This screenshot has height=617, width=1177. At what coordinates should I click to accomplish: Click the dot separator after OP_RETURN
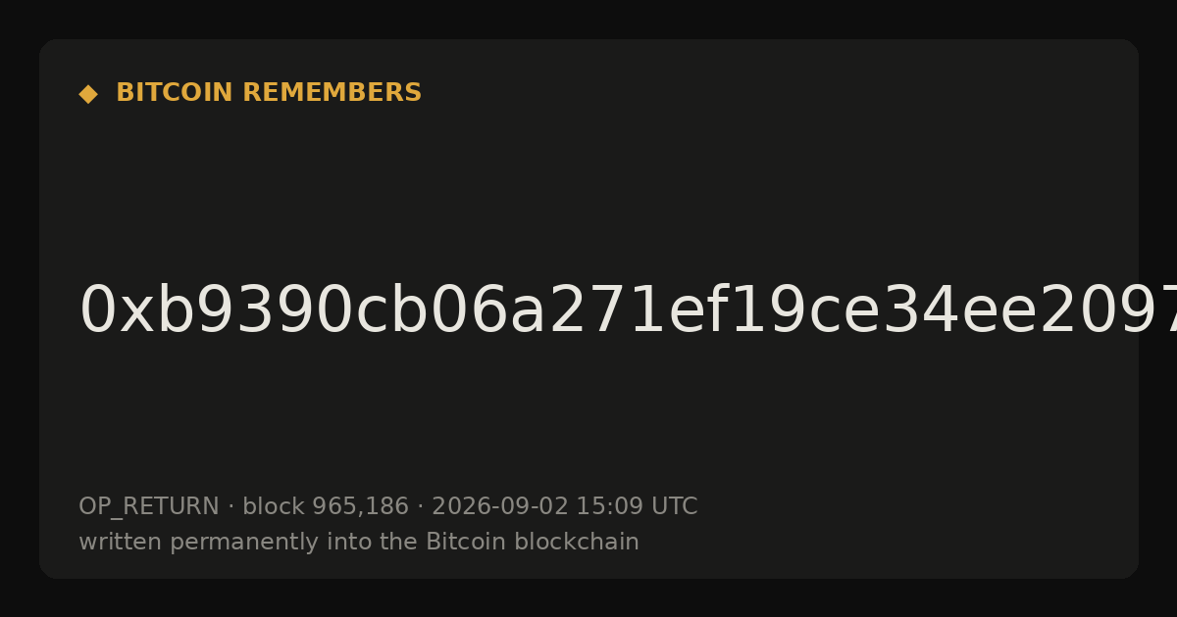(x=230, y=507)
